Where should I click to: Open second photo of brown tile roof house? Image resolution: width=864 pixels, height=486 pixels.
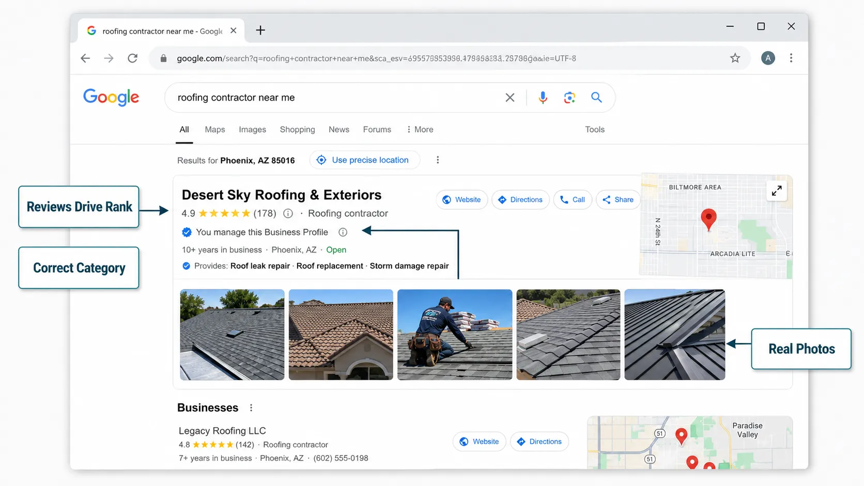coord(341,335)
